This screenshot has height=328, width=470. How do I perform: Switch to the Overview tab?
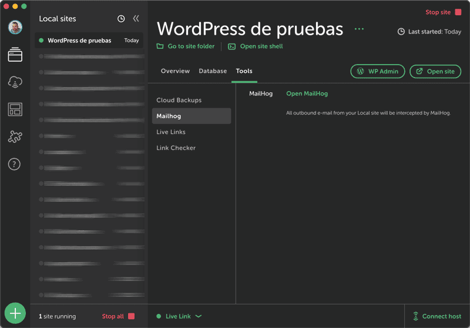tap(175, 71)
